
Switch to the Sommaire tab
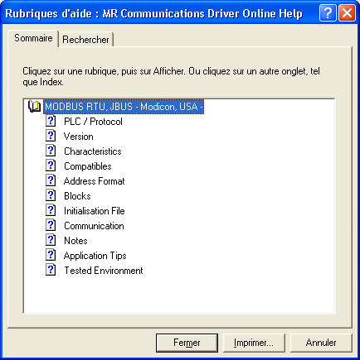pyautogui.click(x=33, y=38)
